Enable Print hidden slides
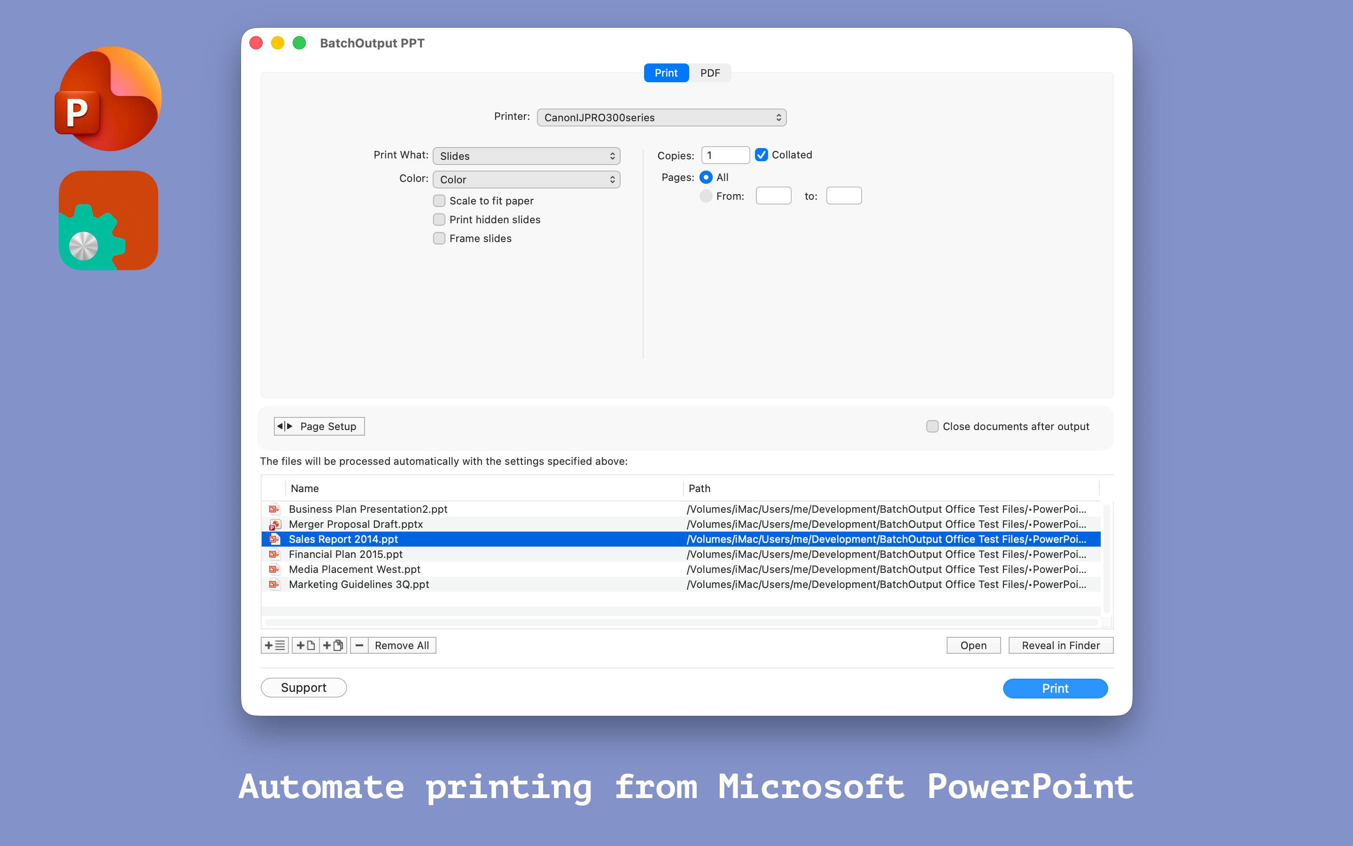This screenshot has width=1353, height=846. (439, 219)
